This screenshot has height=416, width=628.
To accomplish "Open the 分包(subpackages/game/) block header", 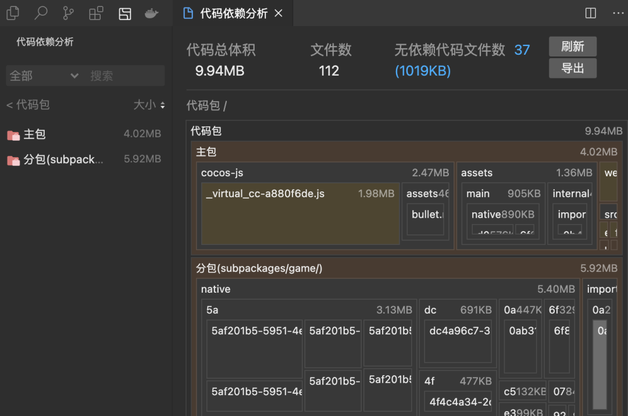I will click(x=406, y=268).
